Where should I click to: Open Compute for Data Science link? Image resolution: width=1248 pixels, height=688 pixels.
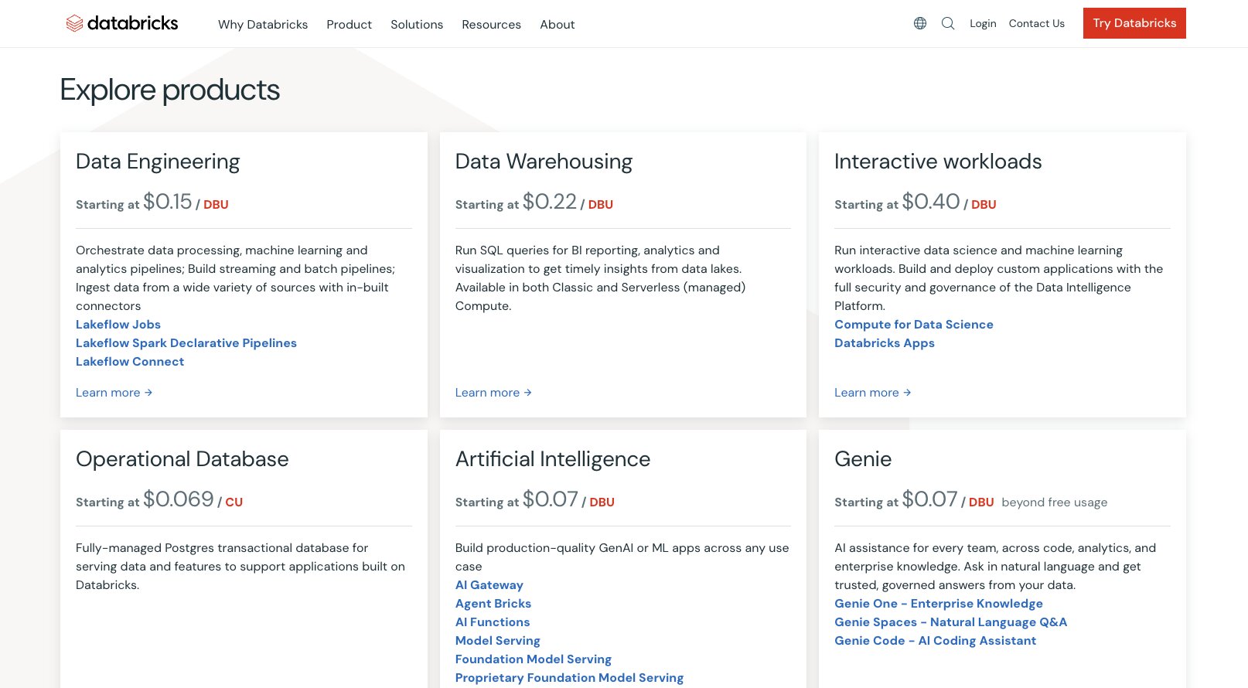tap(914, 325)
